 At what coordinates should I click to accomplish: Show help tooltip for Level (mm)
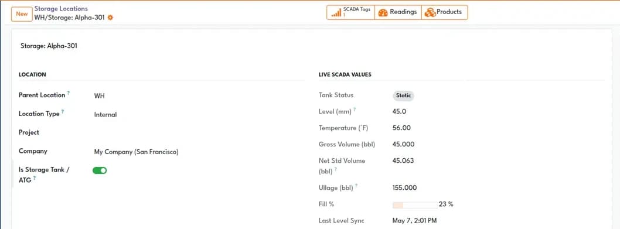[355, 110]
